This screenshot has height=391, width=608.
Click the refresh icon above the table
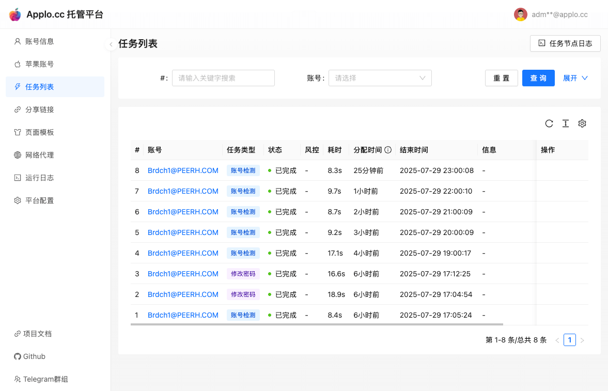click(549, 123)
